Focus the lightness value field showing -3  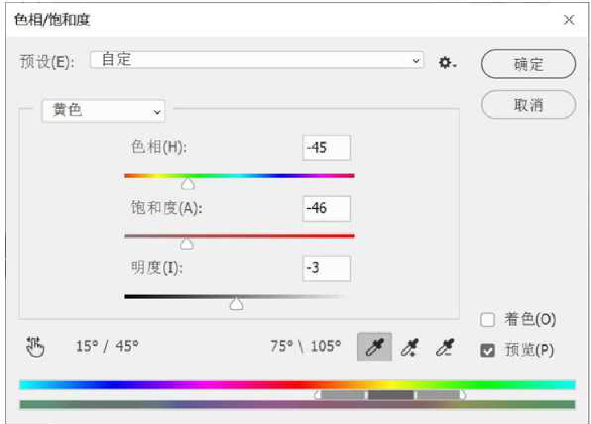click(x=326, y=268)
